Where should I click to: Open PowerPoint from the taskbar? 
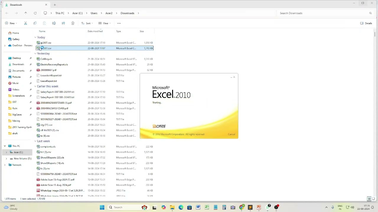(x=259, y=207)
